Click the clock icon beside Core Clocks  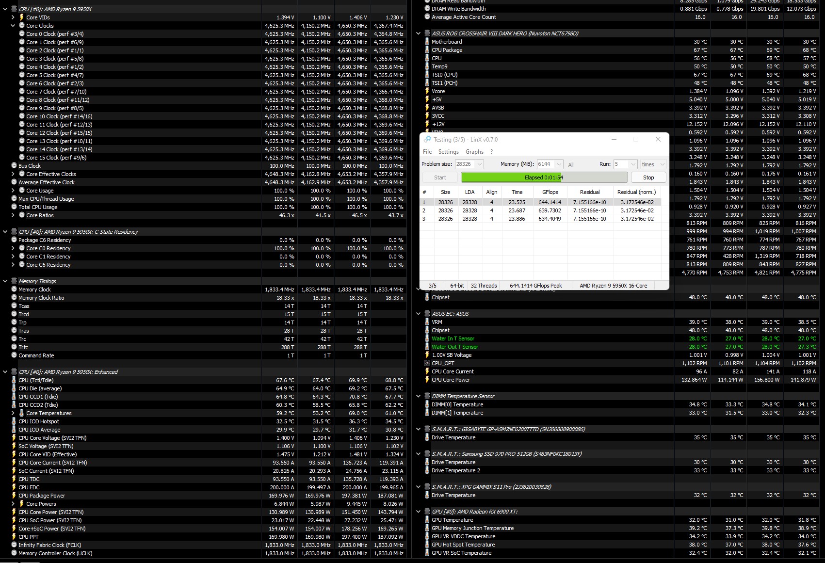click(22, 26)
